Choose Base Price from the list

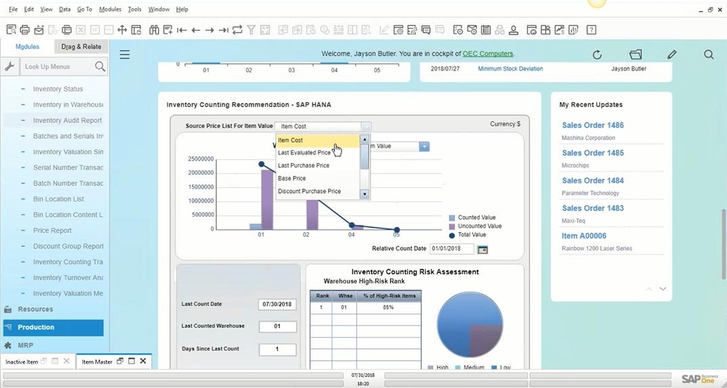click(317, 178)
